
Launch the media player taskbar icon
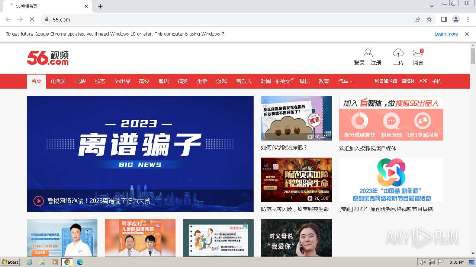(55, 262)
